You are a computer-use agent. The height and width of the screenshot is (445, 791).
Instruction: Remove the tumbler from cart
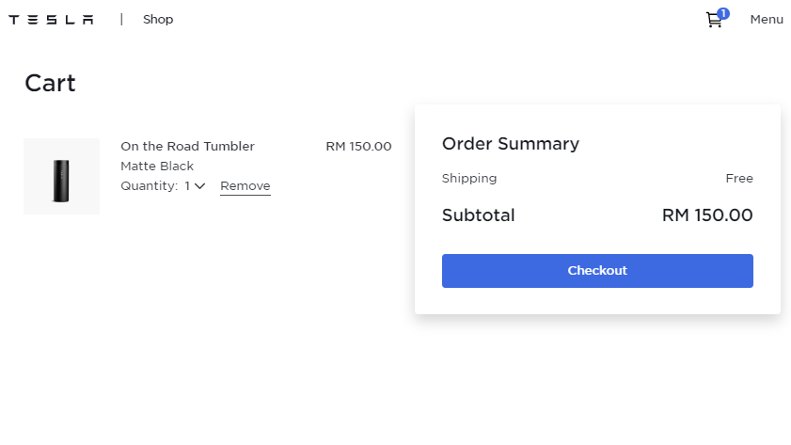coord(245,186)
